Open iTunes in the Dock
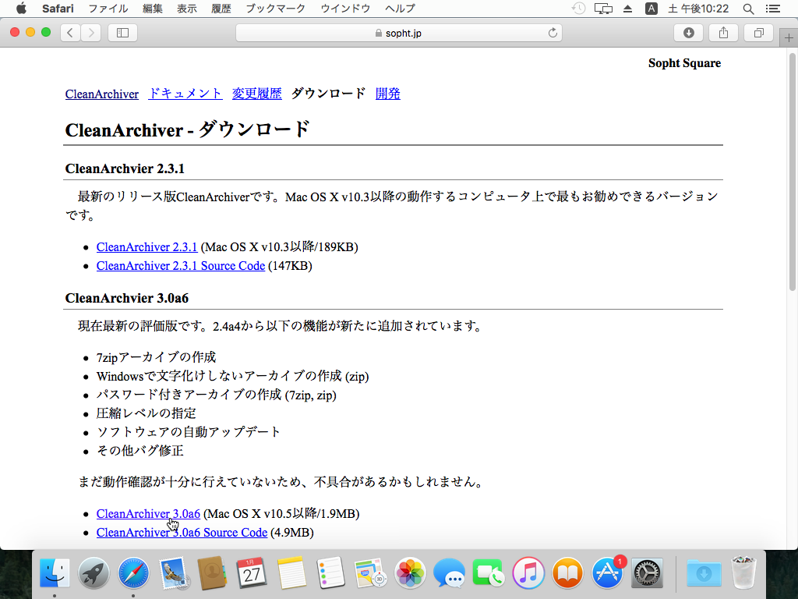This screenshot has width=798, height=599. tap(528, 573)
